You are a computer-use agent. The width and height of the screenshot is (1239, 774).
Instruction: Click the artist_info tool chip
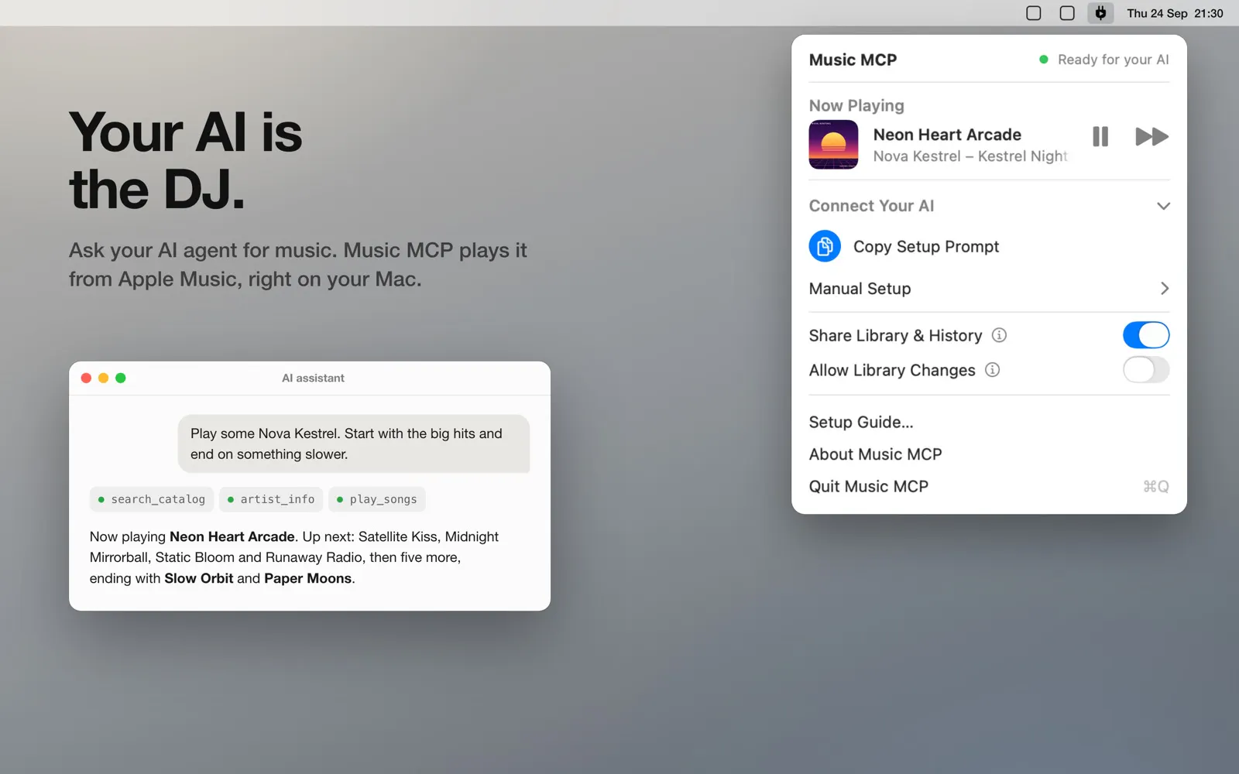tap(270, 499)
